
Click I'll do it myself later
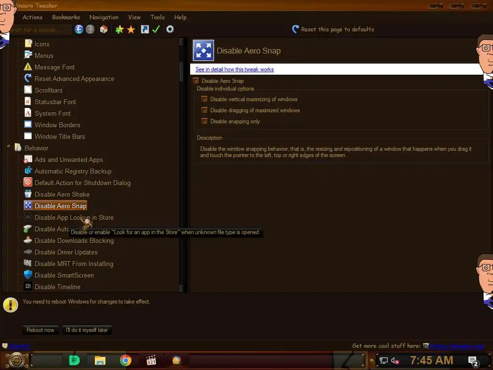pos(87,330)
